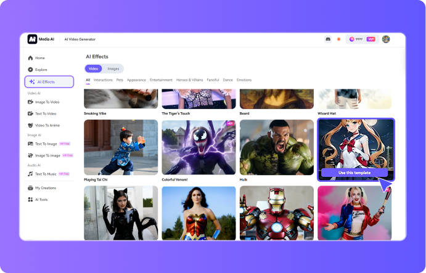Image resolution: width=426 pixels, height=273 pixels.
Task: Select the Interactions category tab
Action: click(103, 80)
